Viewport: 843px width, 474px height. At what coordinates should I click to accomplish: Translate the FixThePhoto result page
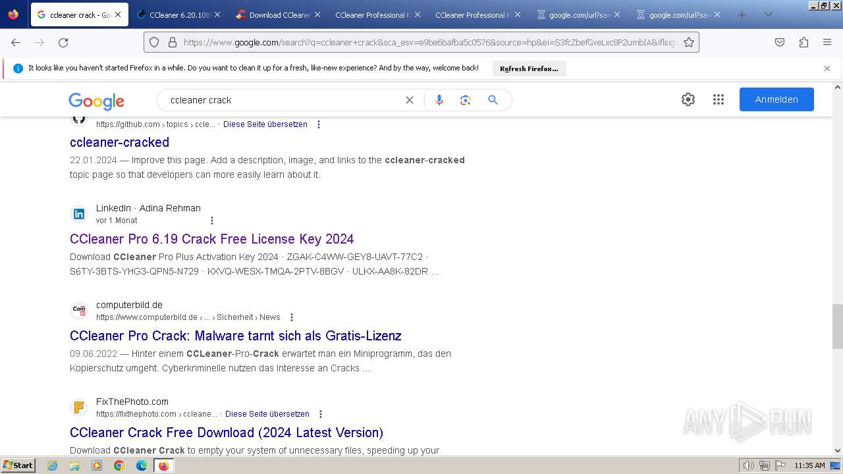(267, 414)
